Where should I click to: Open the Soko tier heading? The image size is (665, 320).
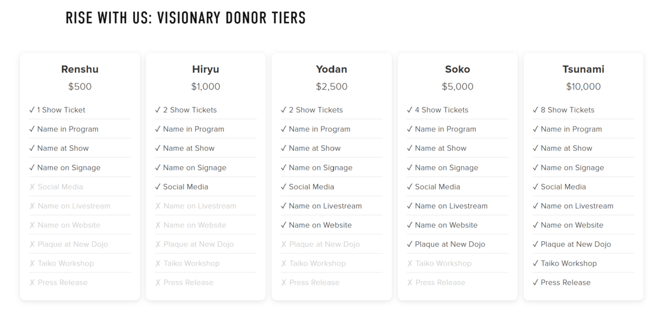(x=458, y=69)
